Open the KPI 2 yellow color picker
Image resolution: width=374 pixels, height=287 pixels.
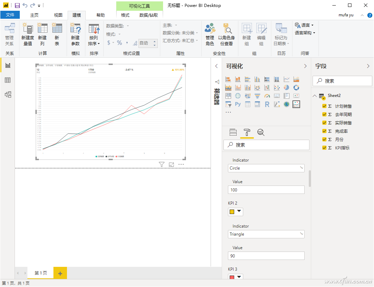point(235,212)
